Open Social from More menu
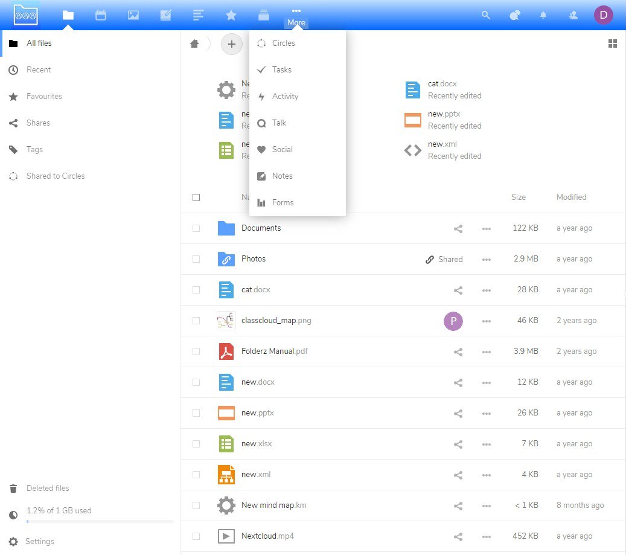This screenshot has height=555, width=626. pyautogui.click(x=298, y=149)
